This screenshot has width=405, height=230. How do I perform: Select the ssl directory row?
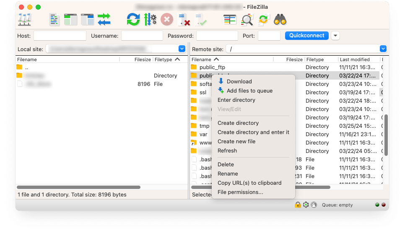pos(285,93)
